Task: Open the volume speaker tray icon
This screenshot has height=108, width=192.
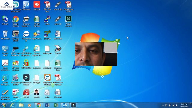Action: pos(176,105)
